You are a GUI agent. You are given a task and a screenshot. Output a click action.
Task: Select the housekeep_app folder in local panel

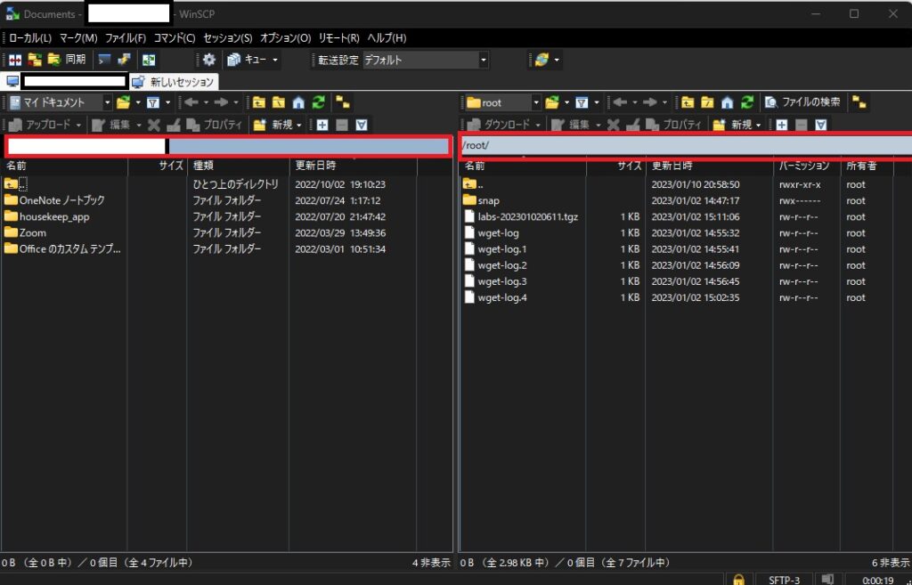point(54,217)
